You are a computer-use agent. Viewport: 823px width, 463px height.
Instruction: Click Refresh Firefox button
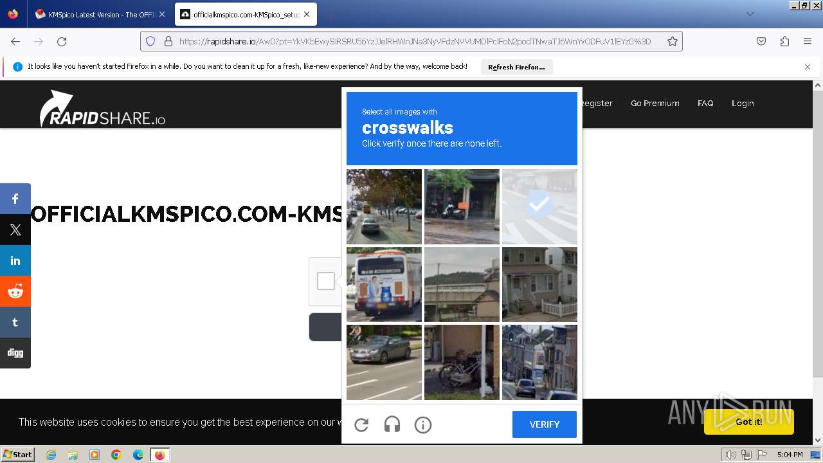[x=516, y=67]
